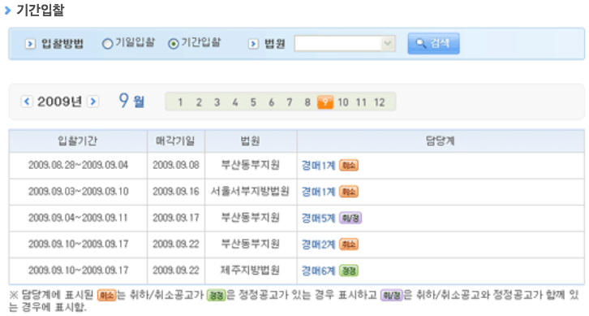Open 경매1계 link for 서울서부지방법원 row
Screen dimensions: 589x316
pyautogui.click(x=318, y=192)
